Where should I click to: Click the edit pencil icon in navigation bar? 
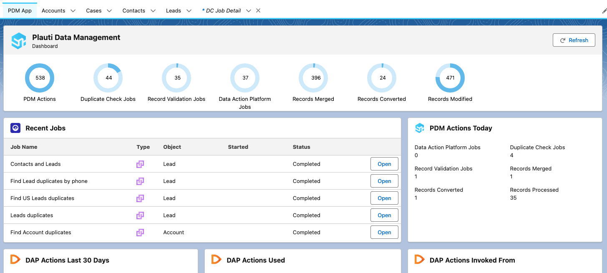pyautogui.click(x=604, y=11)
